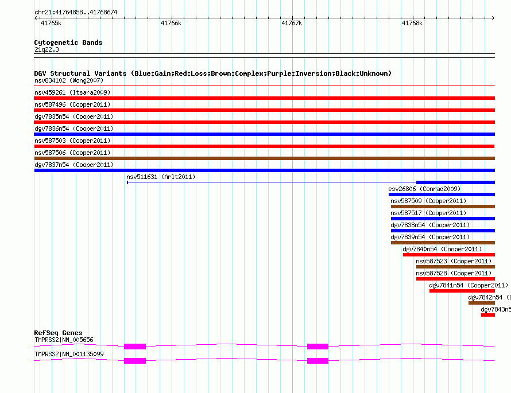This screenshot has height=393, width=511.
Task: Click second magenta exon of TMPRSS2|NM_005656
Action: tap(318, 347)
